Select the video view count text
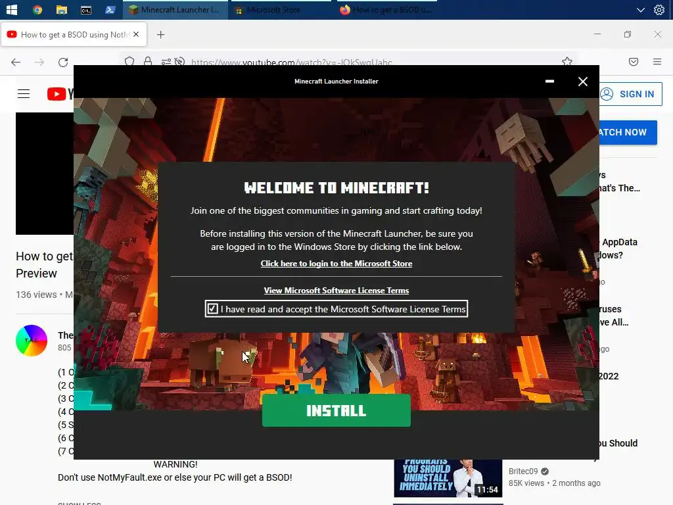The width and height of the screenshot is (673, 505). coord(36,295)
